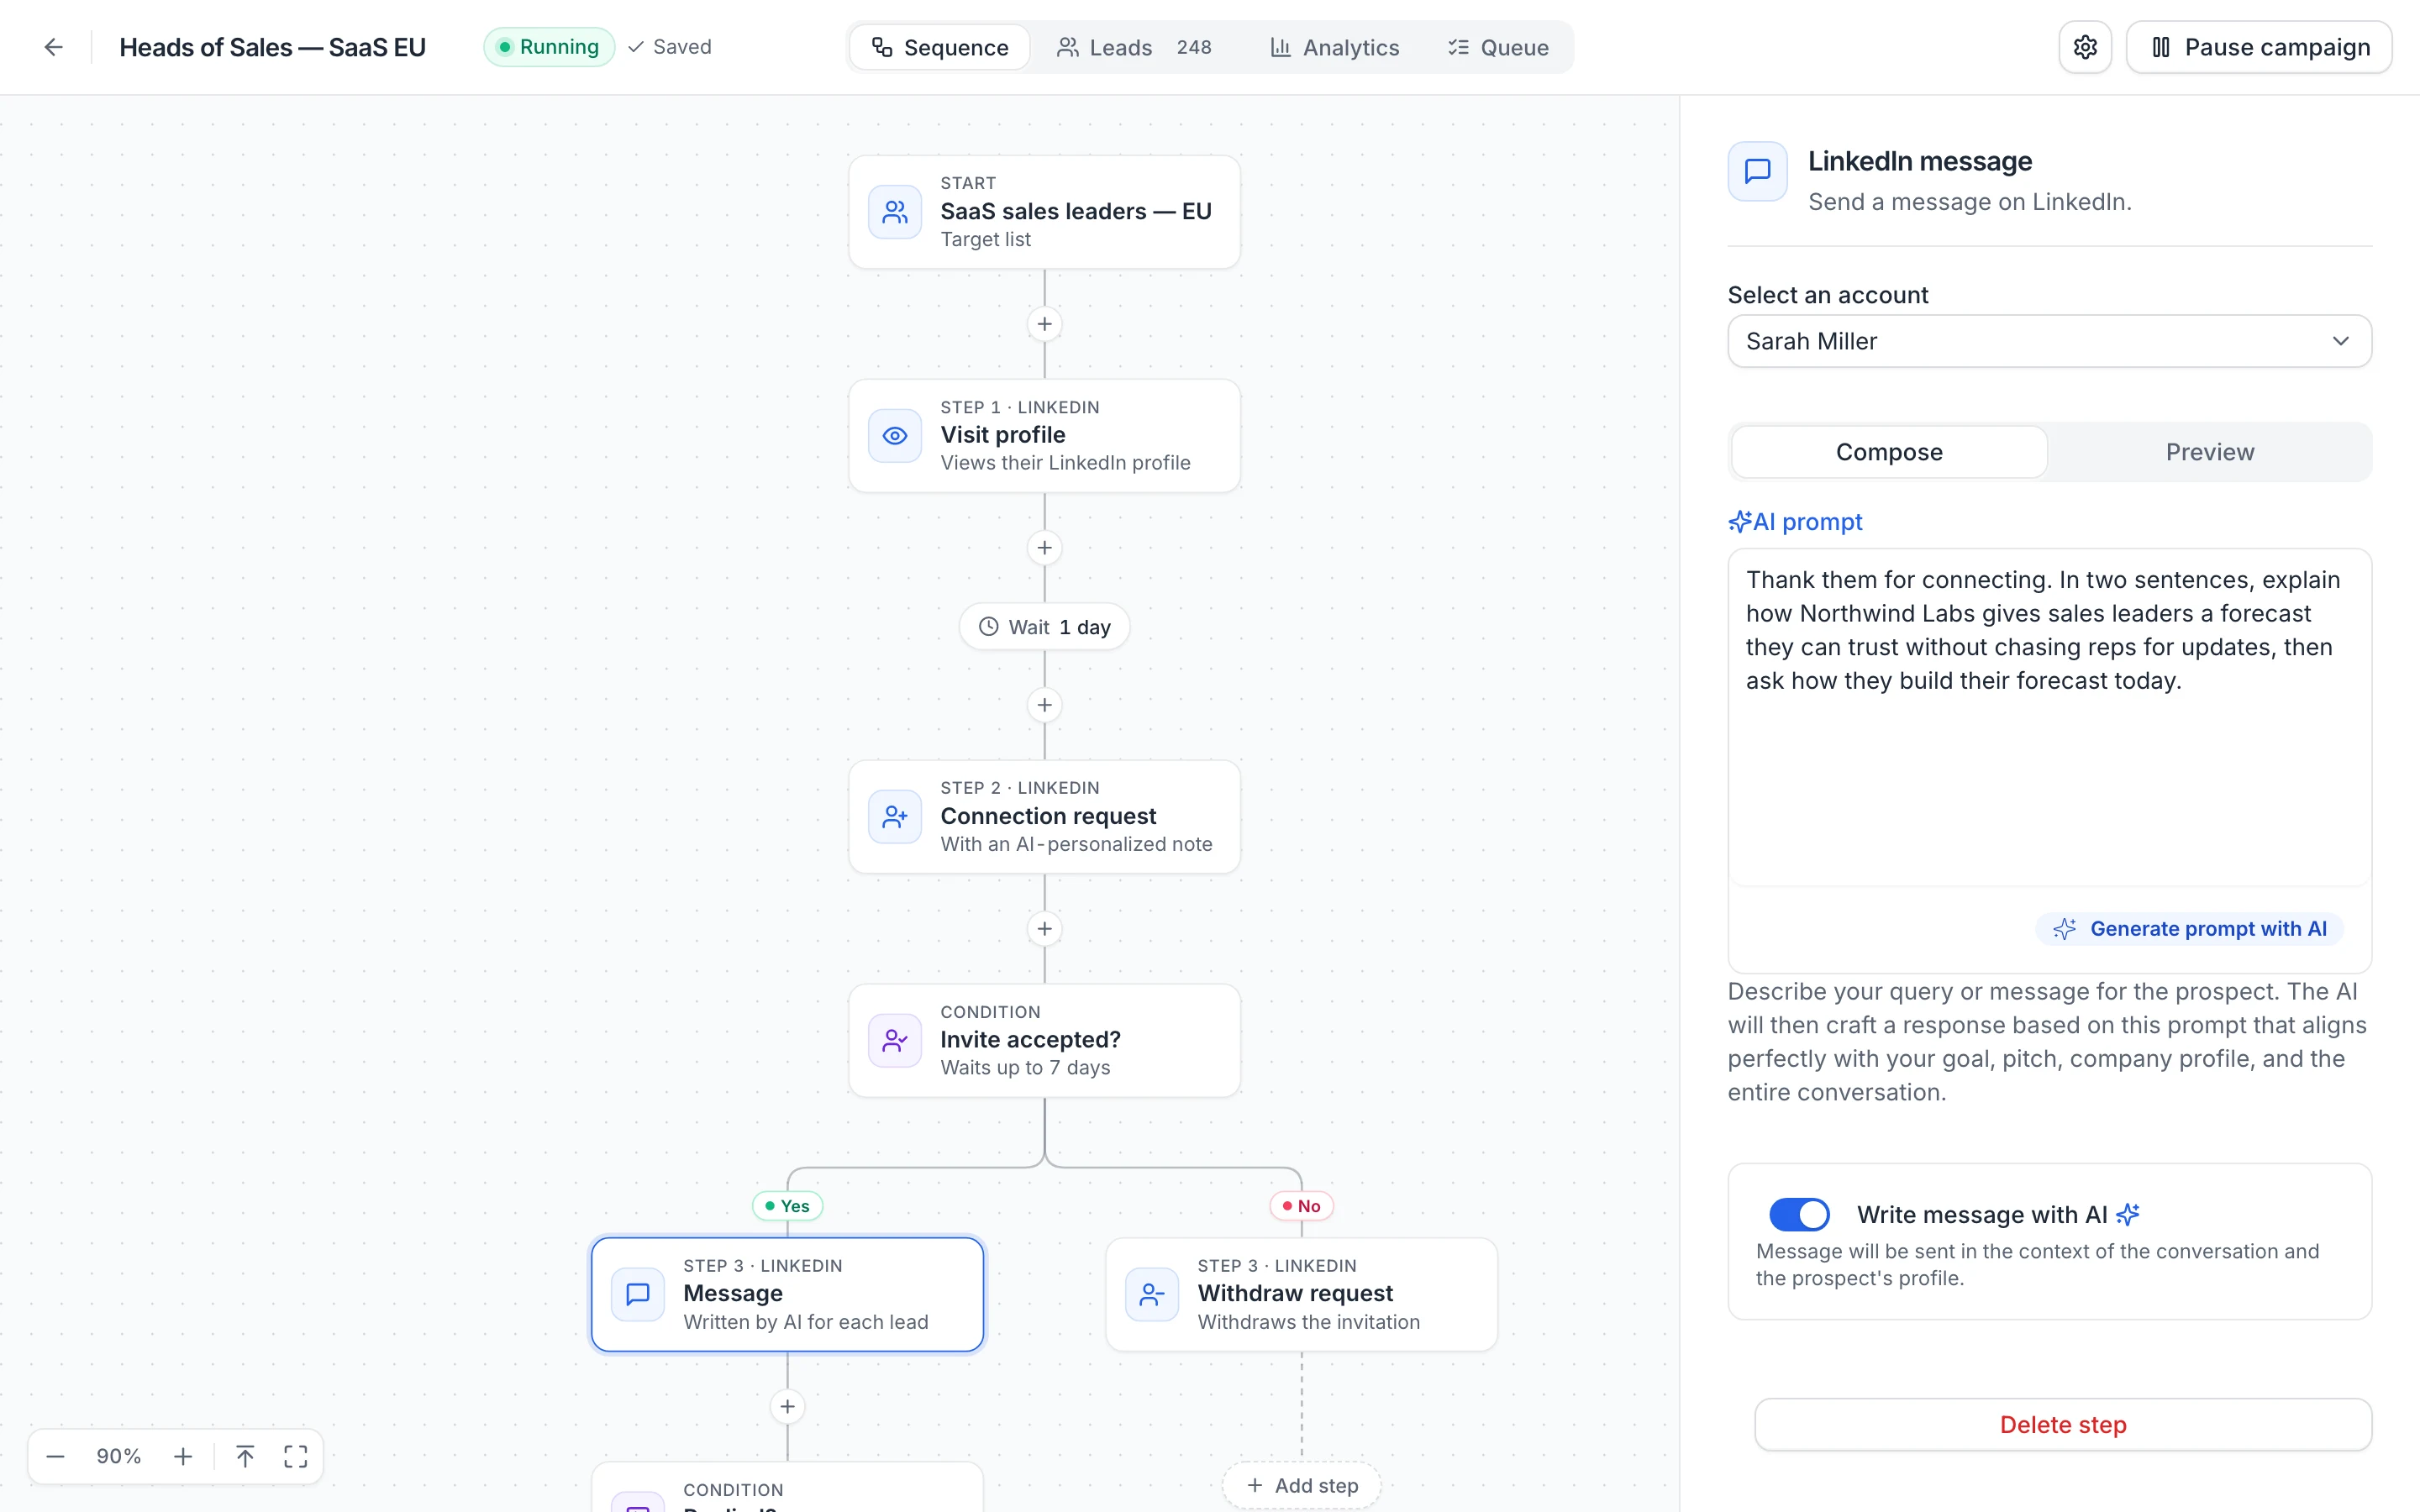Open the Queue tab

pos(1498,47)
